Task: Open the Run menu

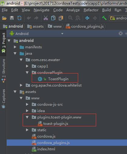Action: click(118, 10)
